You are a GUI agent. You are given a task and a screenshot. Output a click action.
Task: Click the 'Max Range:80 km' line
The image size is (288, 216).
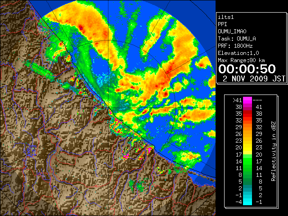tap(242, 60)
